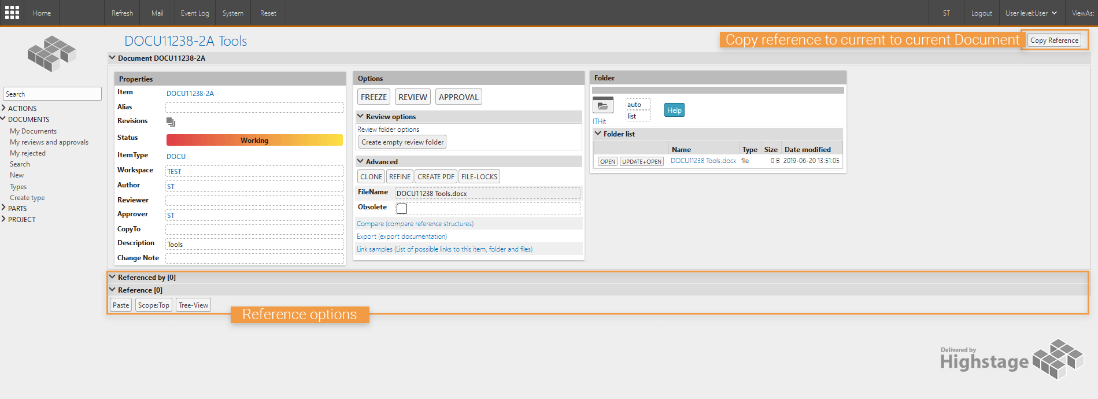
Task: Collapse the Review options section
Action: coord(360,116)
